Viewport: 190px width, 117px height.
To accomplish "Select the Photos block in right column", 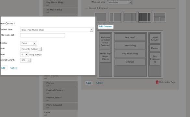I will click(155, 48).
